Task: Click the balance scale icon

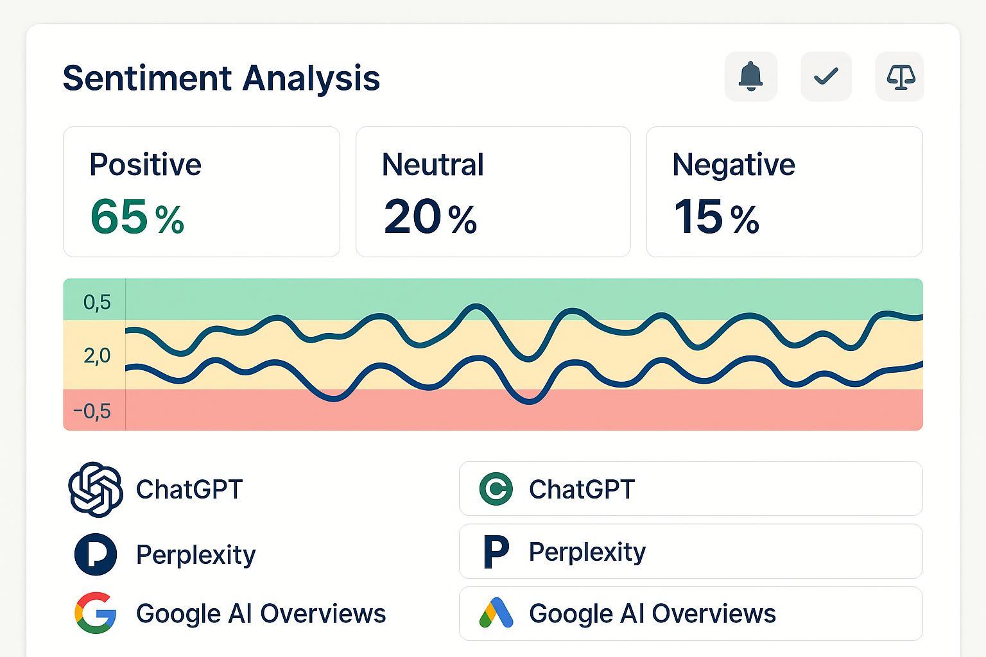Action: [x=899, y=77]
